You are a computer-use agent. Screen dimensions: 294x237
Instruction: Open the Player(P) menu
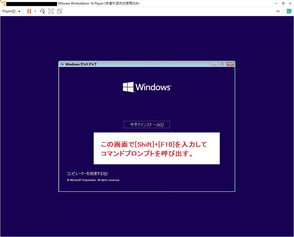click(x=11, y=11)
